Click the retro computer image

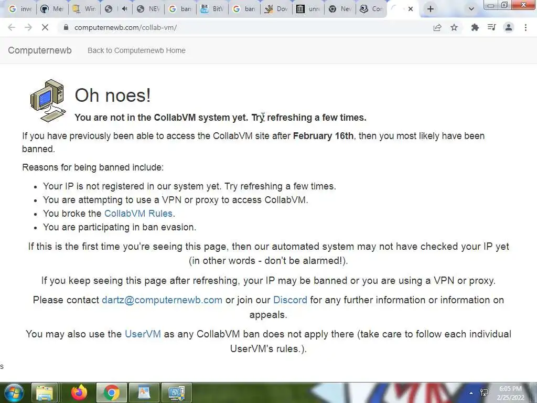(x=48, y=101)
